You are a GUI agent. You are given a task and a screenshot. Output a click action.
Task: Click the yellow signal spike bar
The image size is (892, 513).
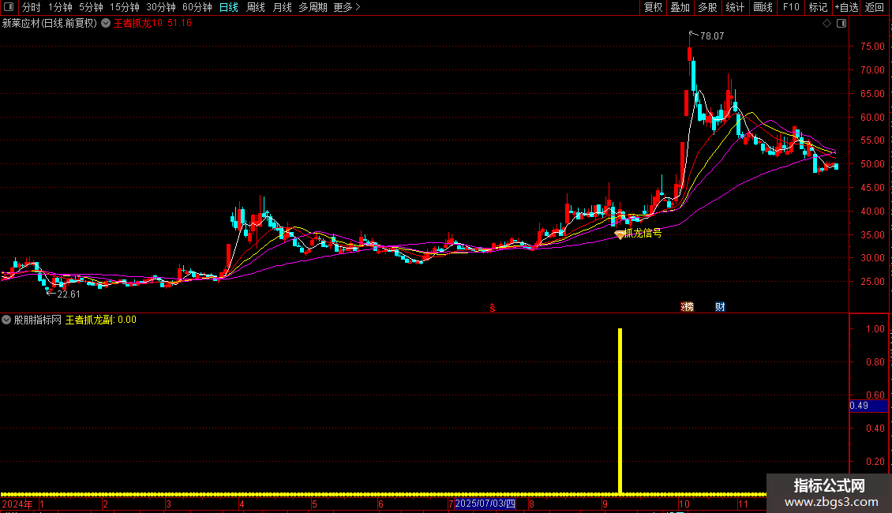pos(620,410)
